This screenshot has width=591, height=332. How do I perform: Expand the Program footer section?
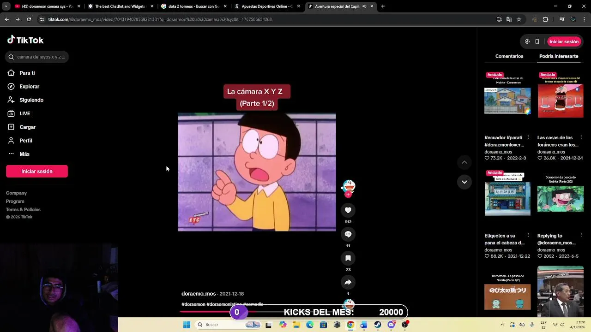pyautogui.click(x=15, y=202)
